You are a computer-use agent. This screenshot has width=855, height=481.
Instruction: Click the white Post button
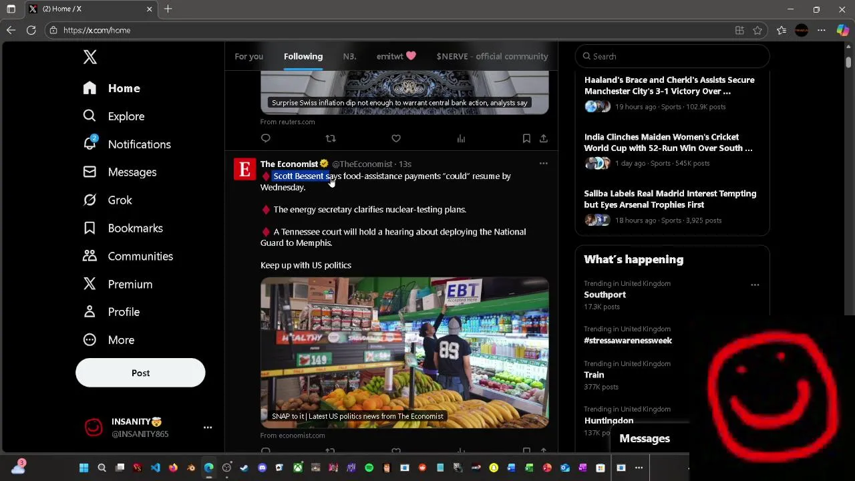140,373
